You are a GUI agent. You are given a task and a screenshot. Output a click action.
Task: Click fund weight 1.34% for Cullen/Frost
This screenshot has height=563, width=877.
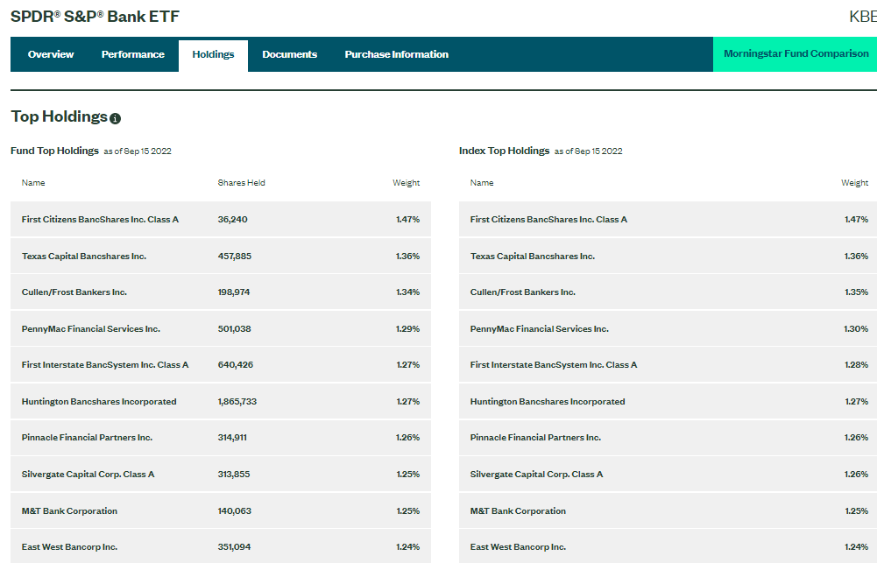pos(407,292)
